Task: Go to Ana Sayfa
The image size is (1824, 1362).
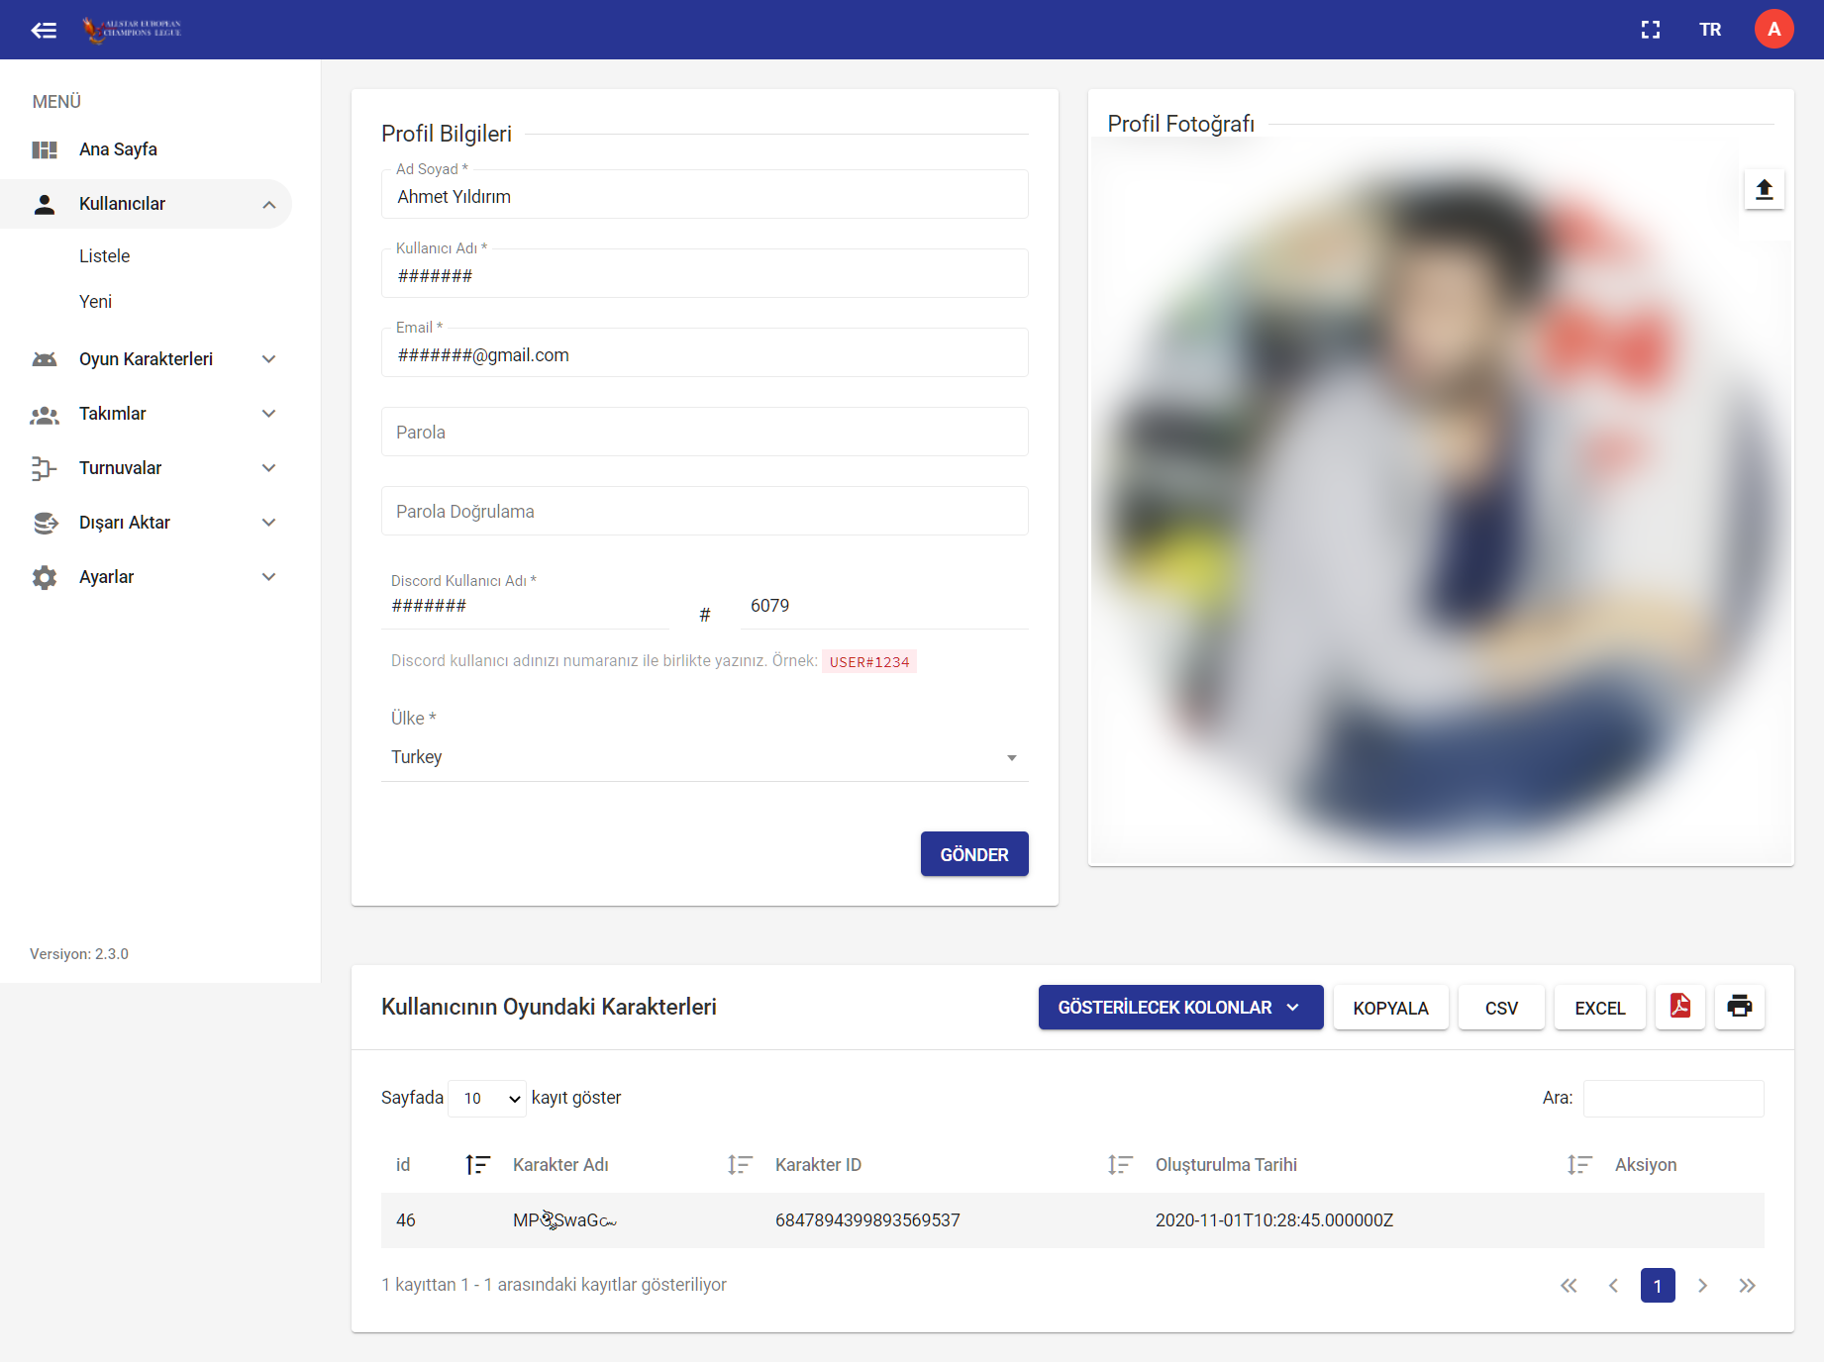Action: [118, 149]
